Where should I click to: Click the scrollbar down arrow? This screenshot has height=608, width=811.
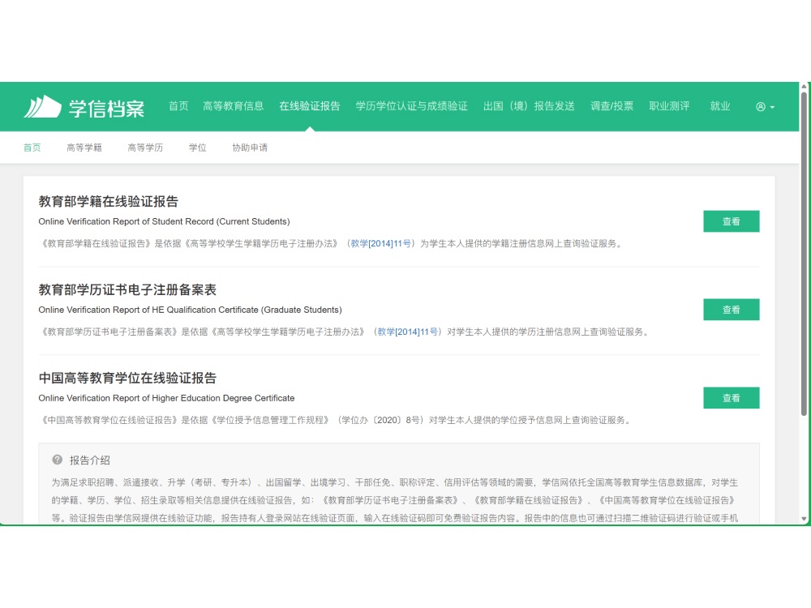(804, 518)
